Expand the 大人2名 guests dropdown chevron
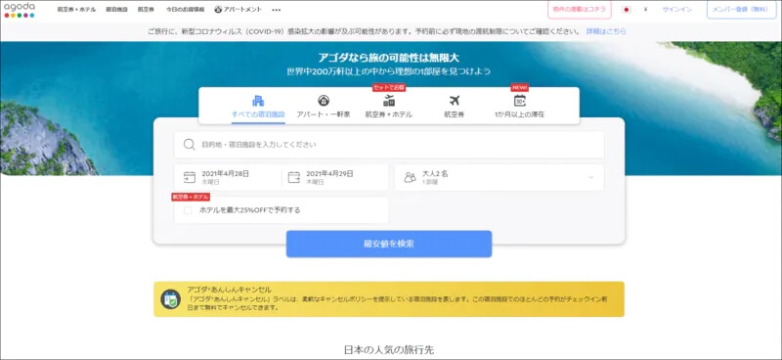This screenshot has height=360, width=782. point(591,177)
